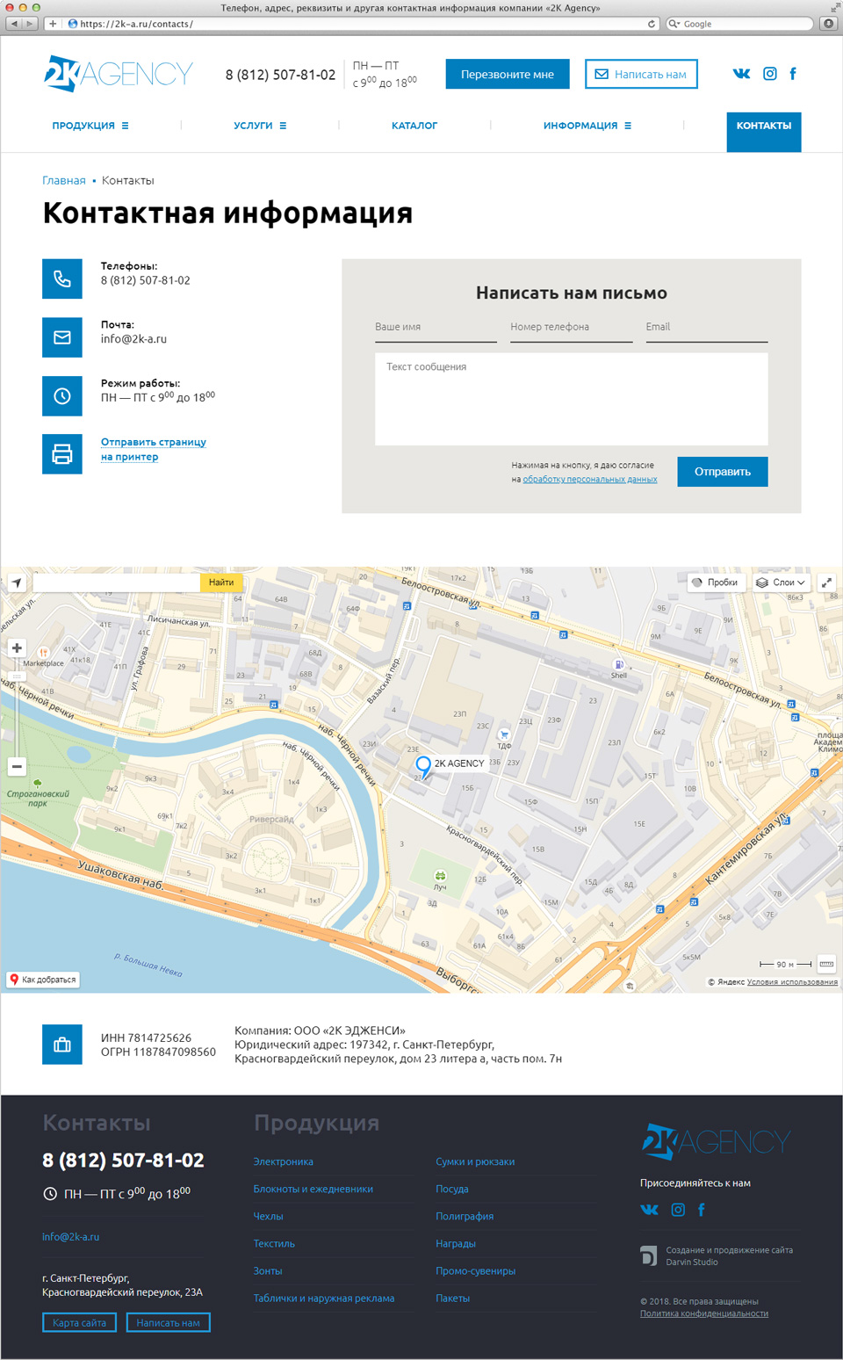Click browser back arrow button
The image size is (843, 1360).
(14, 24)
